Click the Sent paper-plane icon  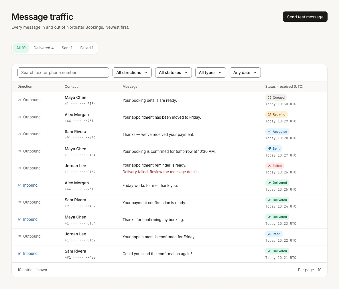point(269,149)
